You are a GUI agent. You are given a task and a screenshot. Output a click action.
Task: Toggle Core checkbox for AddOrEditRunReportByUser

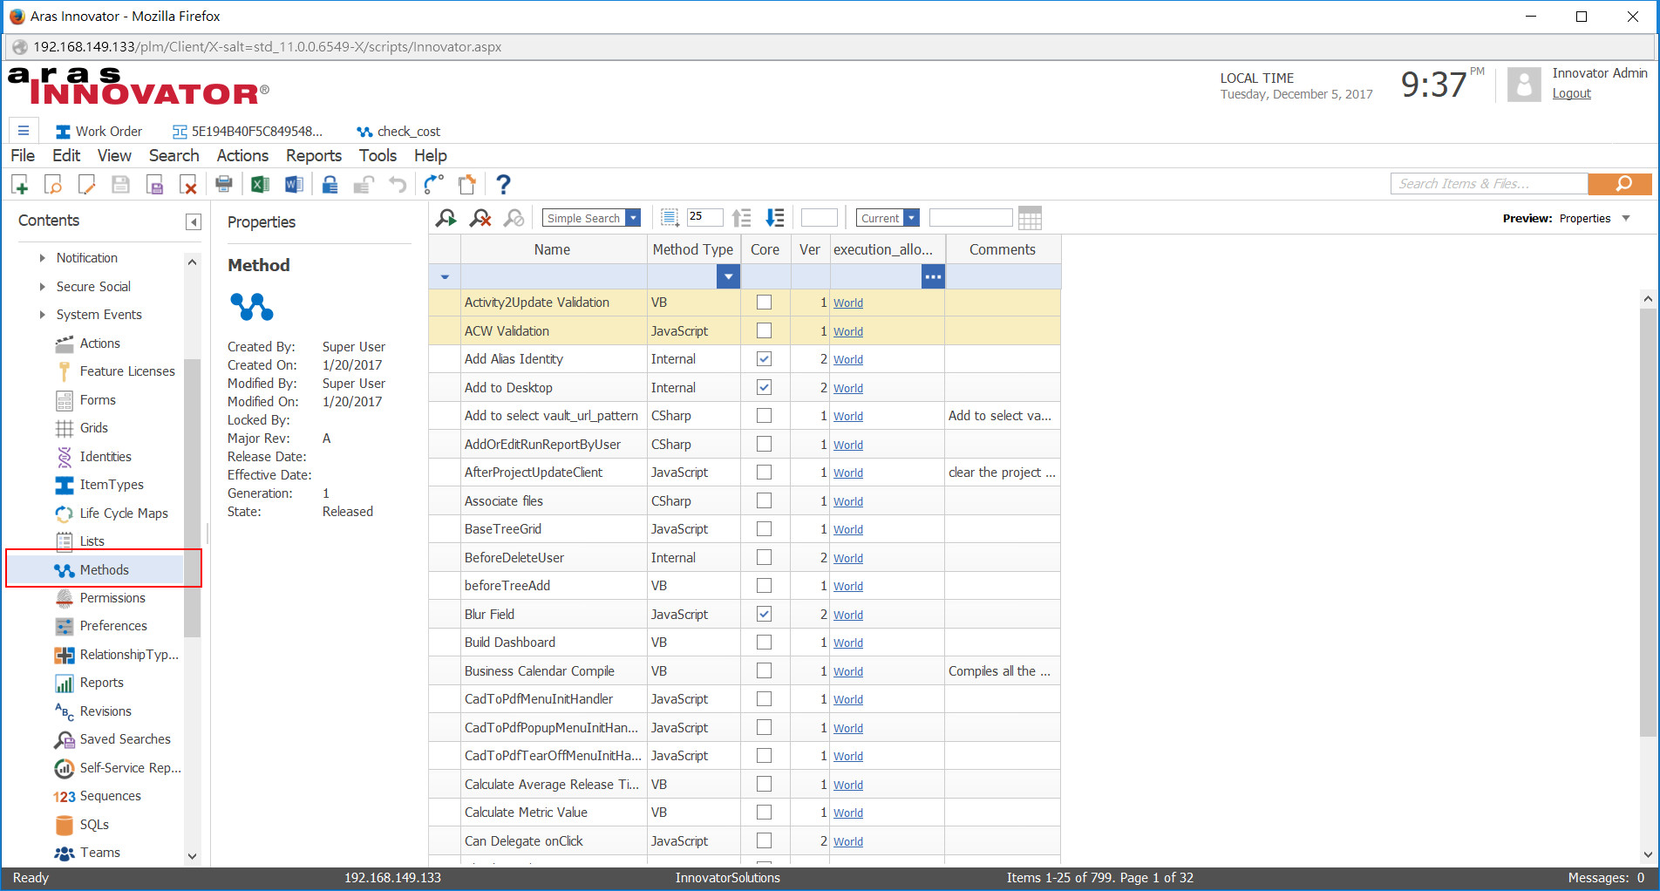(x=764, y=444)
